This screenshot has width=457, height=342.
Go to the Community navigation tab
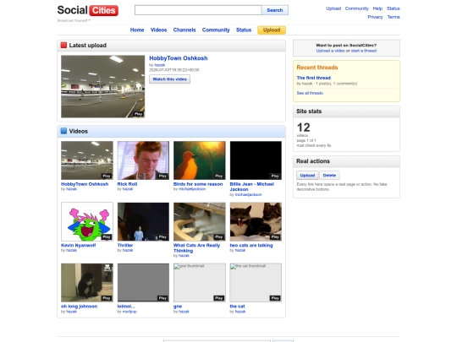pyautogui.click(x=216, y=30)
